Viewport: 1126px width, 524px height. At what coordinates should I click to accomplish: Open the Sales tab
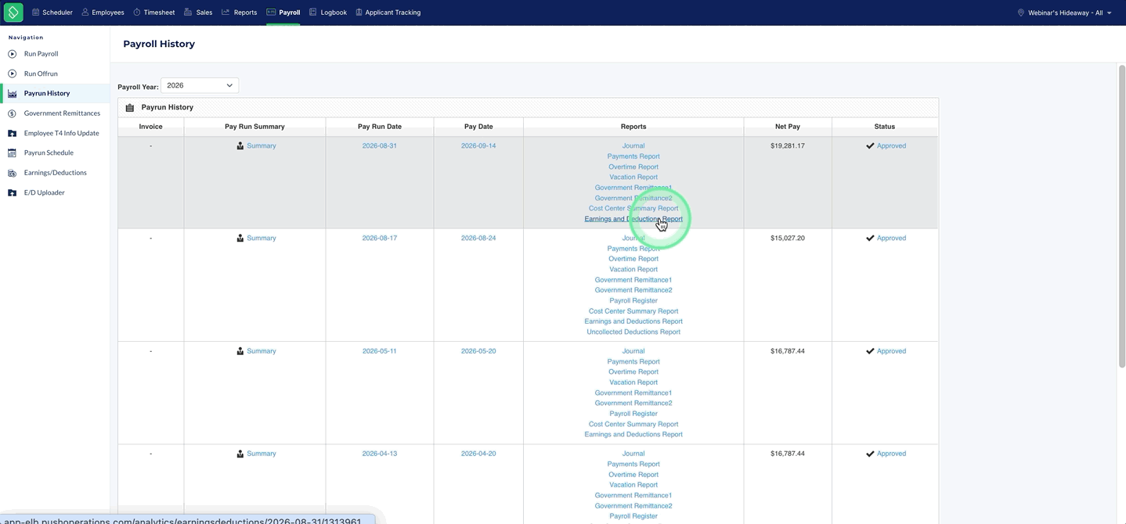pyautogui.click(x=198, y=13)
